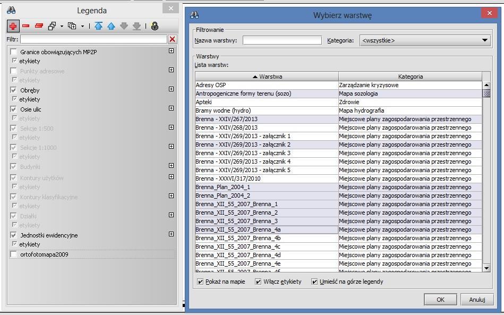The height and width of the screenshot is (315, 504).
Task: Toggle Granice obowiązujących MPZP layer checkbox
Action: point(13,52)
